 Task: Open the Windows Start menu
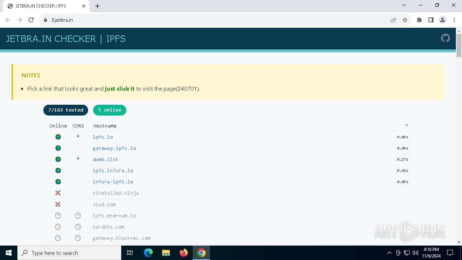9,253
